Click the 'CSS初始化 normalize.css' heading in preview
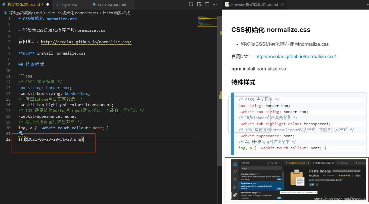The width and height of the screenshot is (369, 204). point(271,30)
